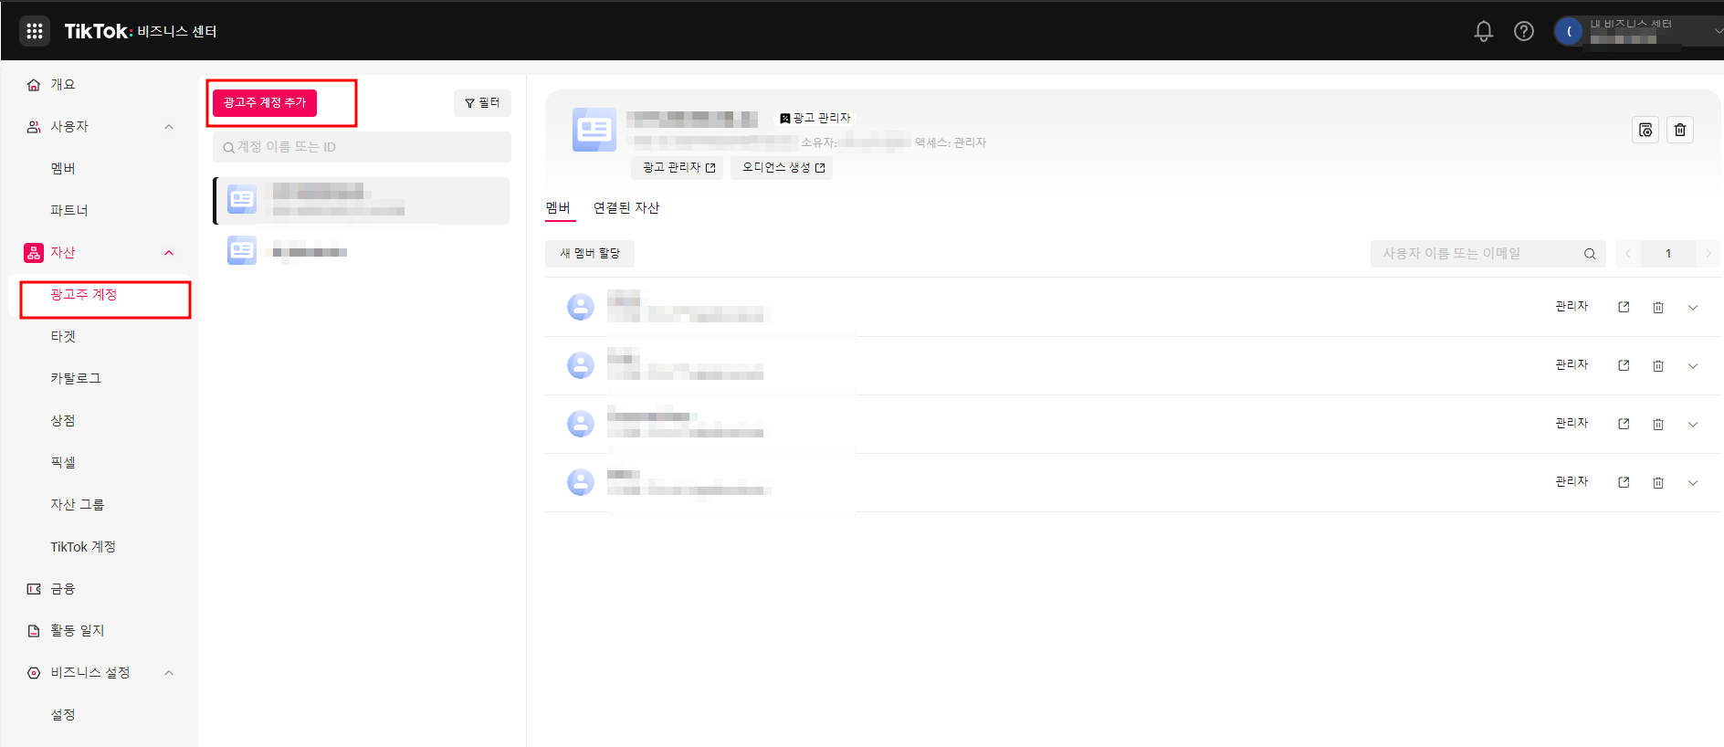Select 광고주 계정 in the sidebar

coord(84,295)
